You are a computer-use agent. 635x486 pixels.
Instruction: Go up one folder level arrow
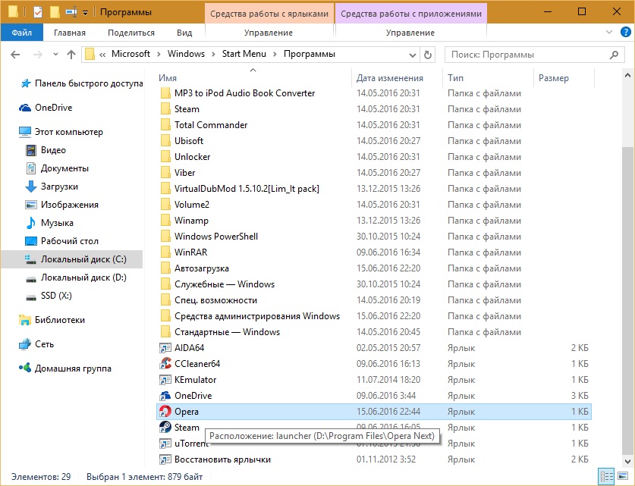(x=71, y=55)
